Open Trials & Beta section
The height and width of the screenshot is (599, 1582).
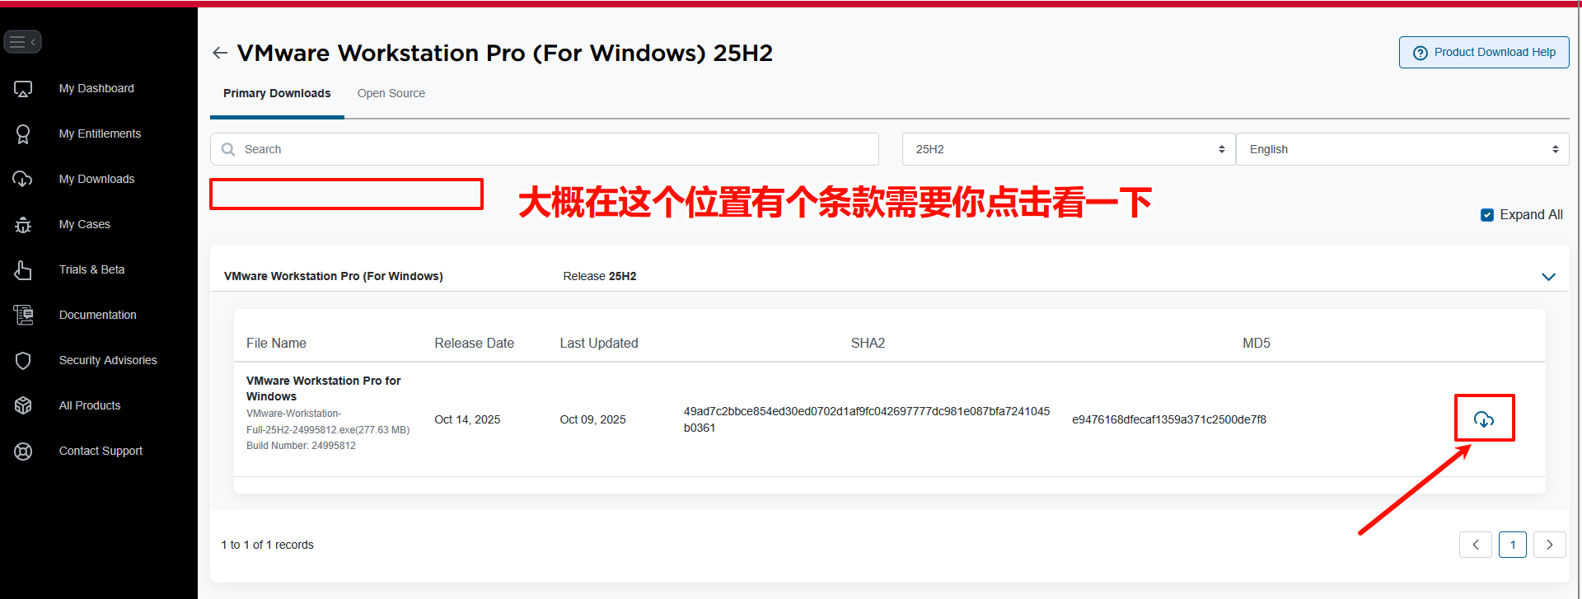coord(91,269)
